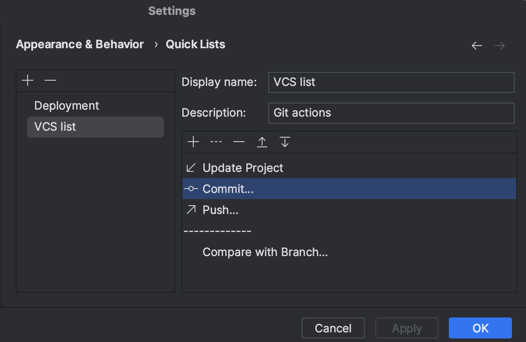This screenshot has height=342, width=526.
Task: Select the Push action
Action: 220,210
